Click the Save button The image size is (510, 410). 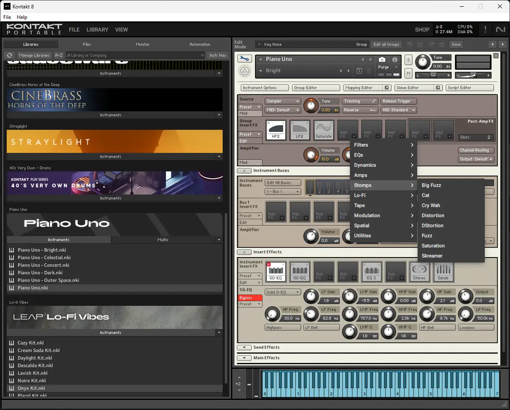click(456, 44)
